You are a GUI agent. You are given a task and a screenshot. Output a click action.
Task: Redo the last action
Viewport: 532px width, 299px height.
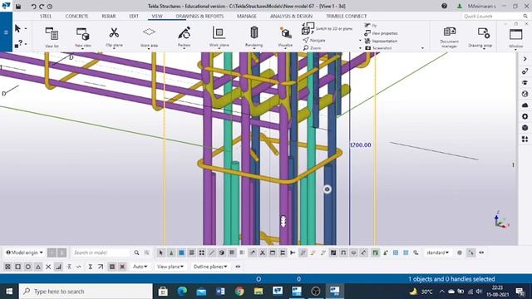click(x=42, y=6)
